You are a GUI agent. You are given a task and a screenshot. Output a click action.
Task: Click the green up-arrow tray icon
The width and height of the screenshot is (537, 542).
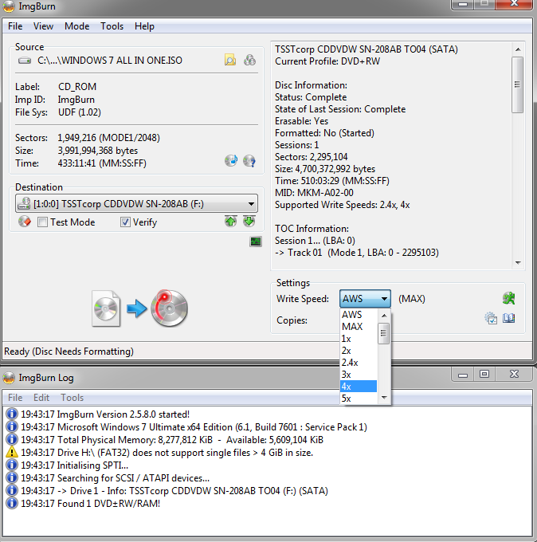[x=230, y=222]
